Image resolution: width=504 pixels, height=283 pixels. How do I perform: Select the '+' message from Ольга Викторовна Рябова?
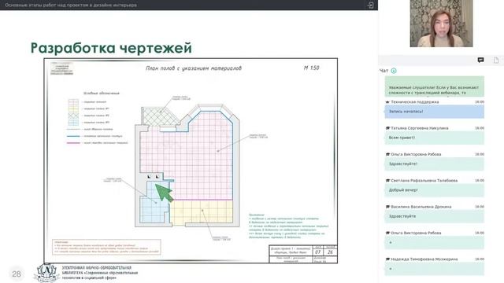click(x=435, y=243)
